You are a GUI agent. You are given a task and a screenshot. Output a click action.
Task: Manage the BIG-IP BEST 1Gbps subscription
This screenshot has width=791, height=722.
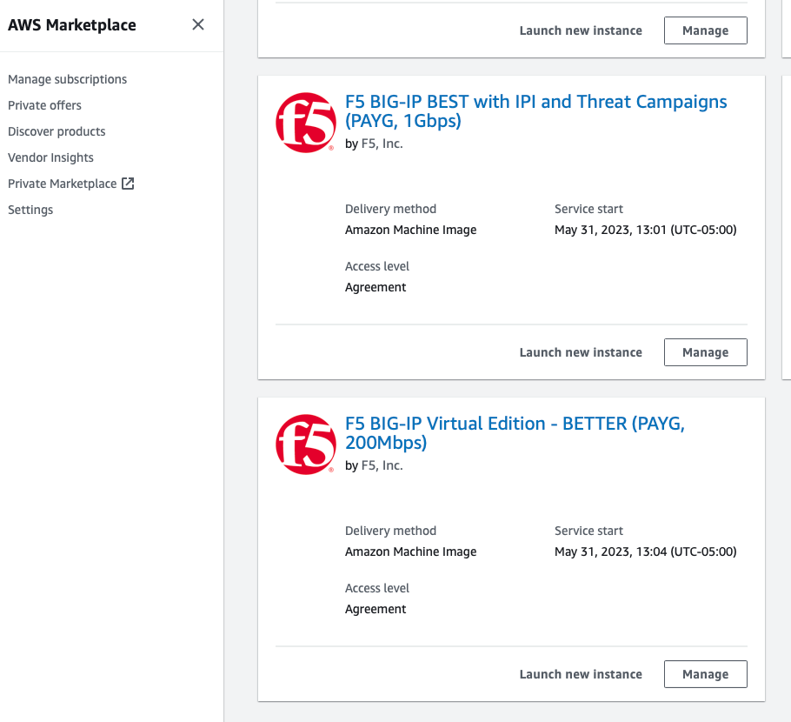(x=705, y=352)
